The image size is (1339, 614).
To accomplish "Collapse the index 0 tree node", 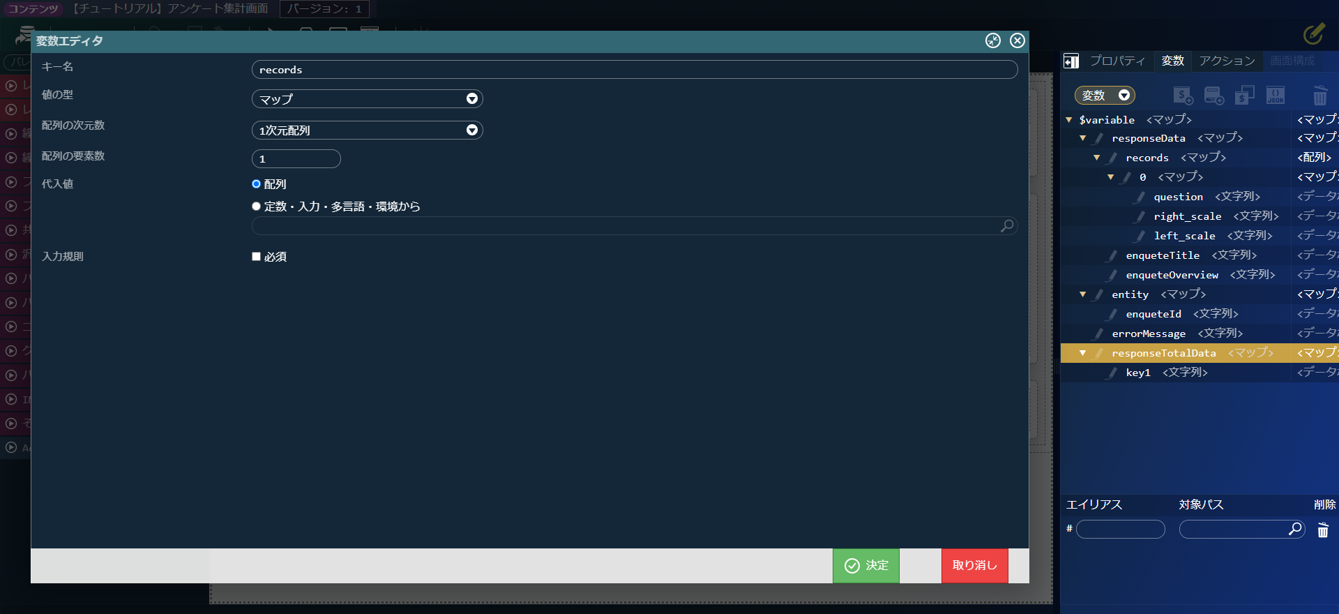I will (x=1111, y=177).
